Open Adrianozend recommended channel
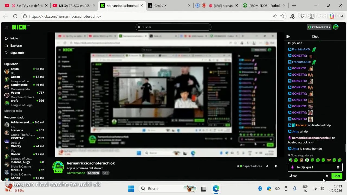This screenshot has height=195, width=347. (x=24, y=124)
